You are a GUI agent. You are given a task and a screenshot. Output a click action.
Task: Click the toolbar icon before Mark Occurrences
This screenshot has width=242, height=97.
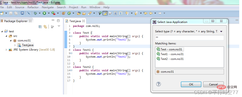tap(100, 13)
